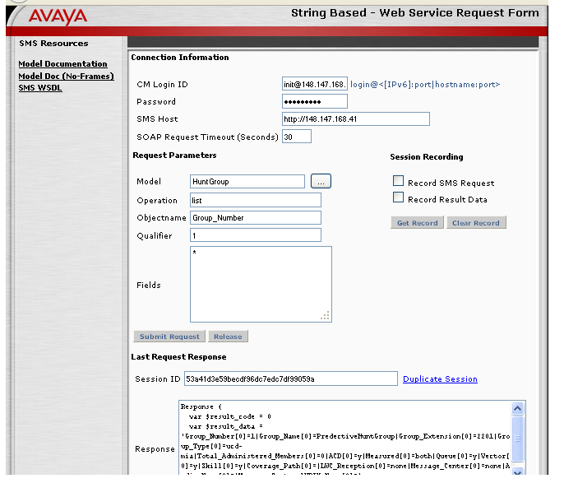564x483 pixels.
Task: Grab the Fields textarea resize handle
Action: 326,316
